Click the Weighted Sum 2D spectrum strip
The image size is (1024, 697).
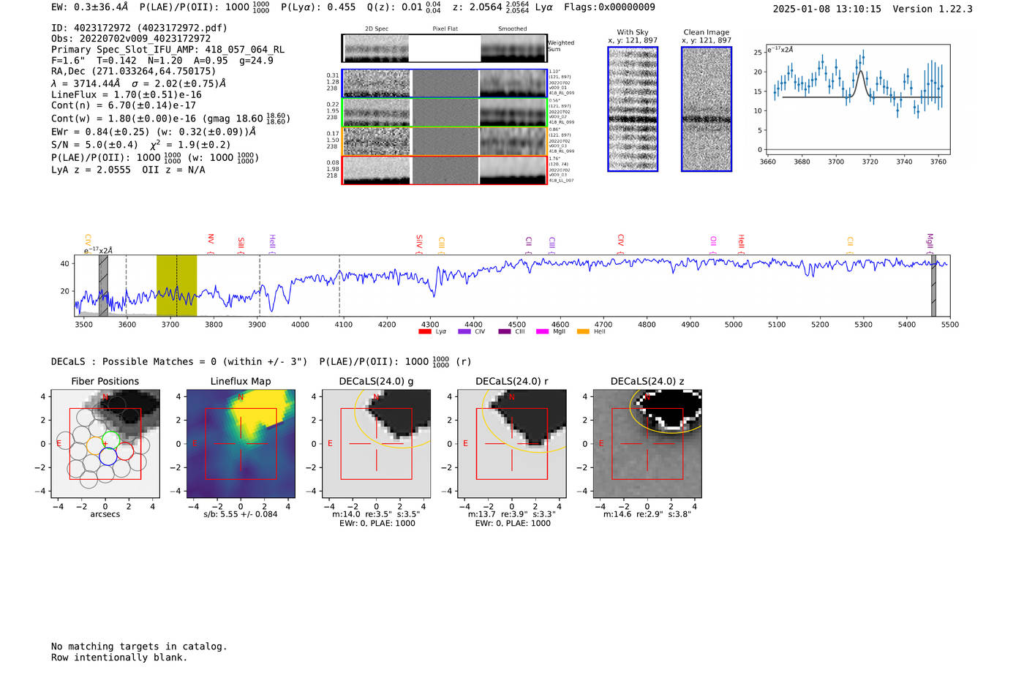[445, 48]
